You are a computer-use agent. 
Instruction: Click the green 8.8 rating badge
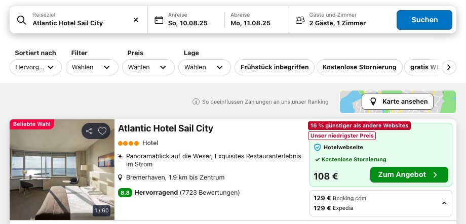125,193
